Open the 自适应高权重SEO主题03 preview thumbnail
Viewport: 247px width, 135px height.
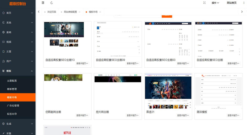(x=168, y=39)
